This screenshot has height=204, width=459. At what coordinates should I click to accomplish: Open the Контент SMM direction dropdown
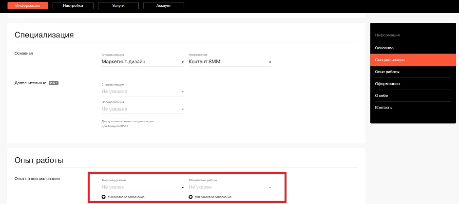click(x=230, y=62)
